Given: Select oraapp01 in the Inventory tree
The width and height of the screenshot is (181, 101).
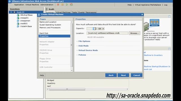Looking at the screenshot, I should 24,18.
